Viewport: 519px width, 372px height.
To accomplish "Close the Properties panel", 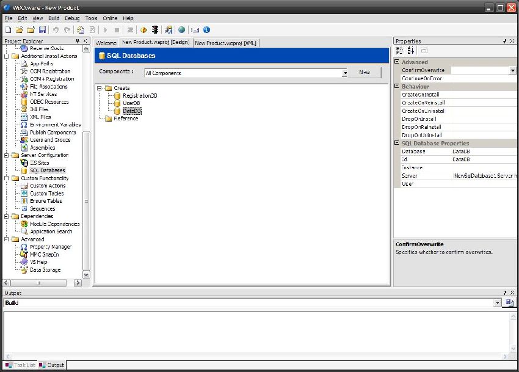I will coord(512,41).
